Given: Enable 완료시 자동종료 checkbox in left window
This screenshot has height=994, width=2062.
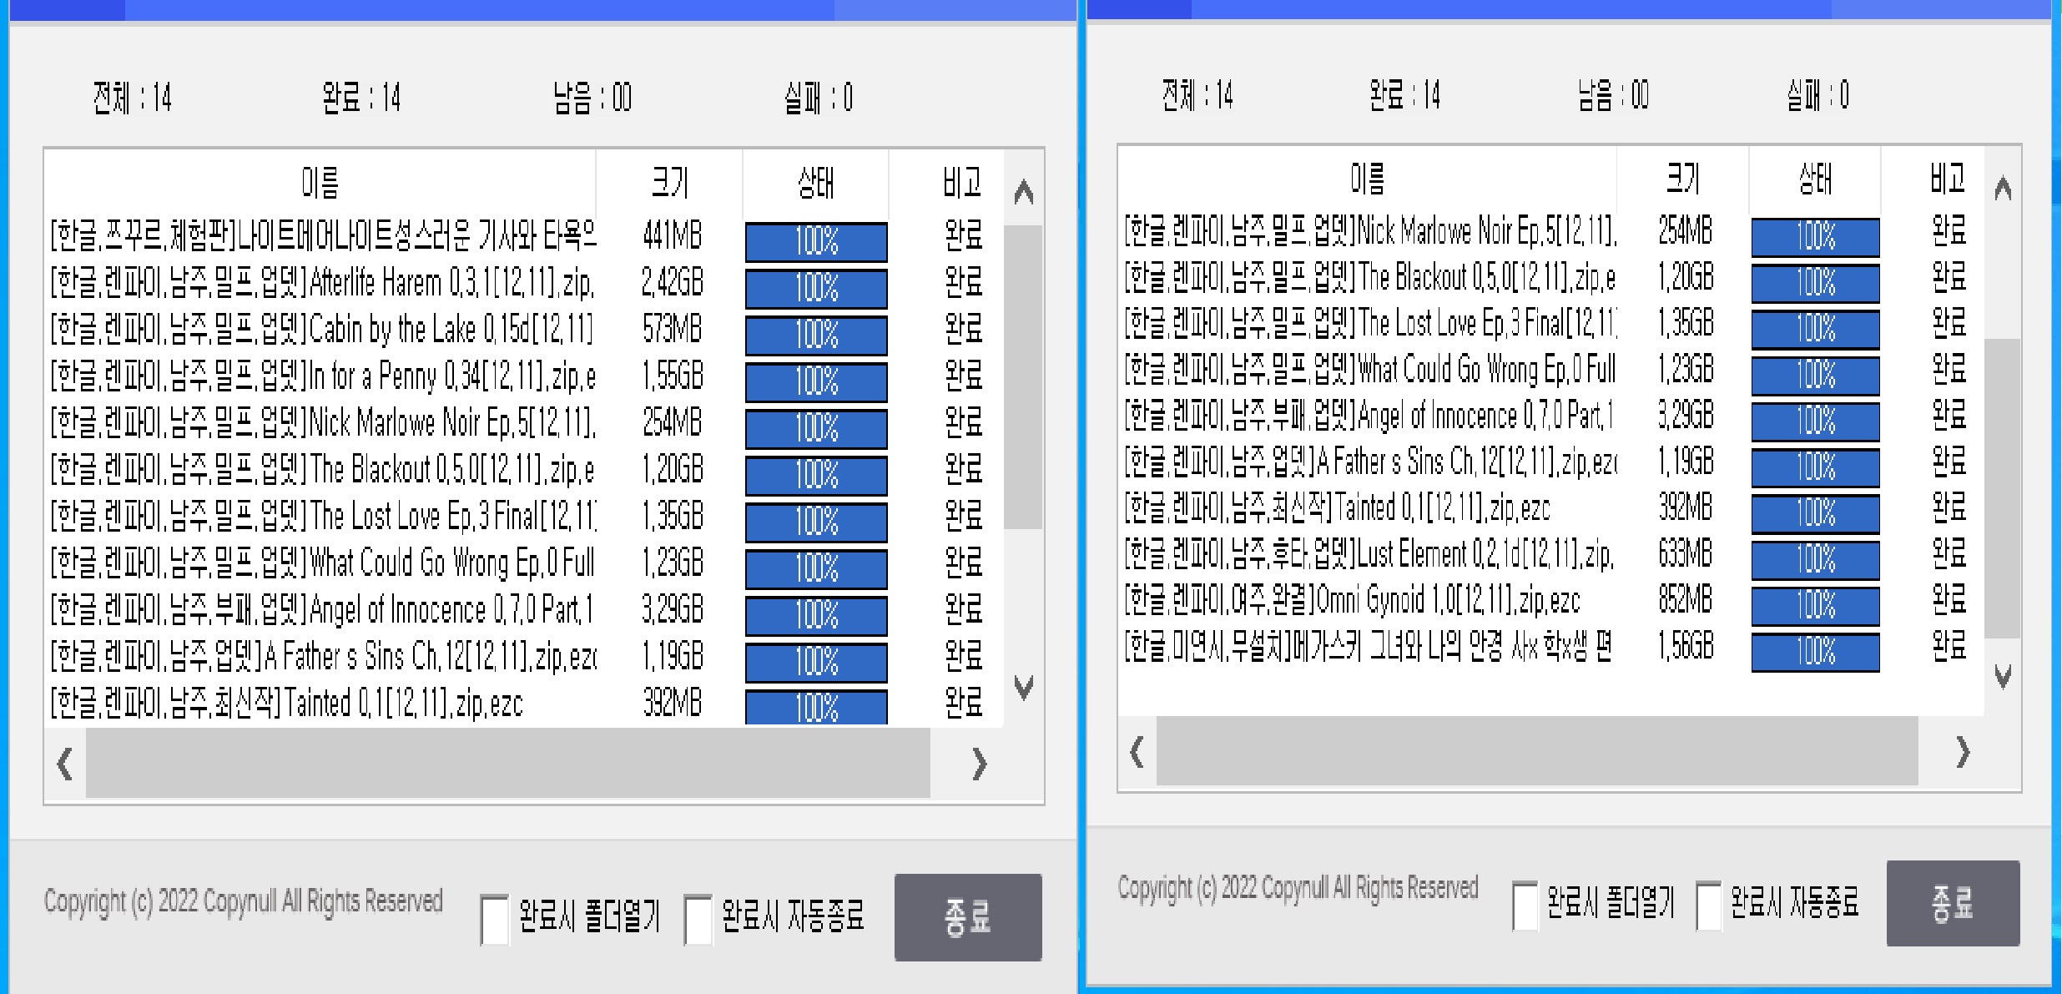Looking at the screenshot, I should [x=698, y=919].
